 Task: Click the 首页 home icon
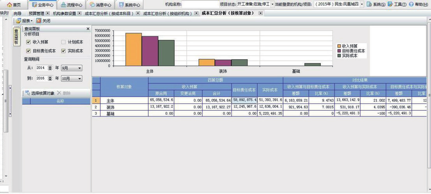click(x=9, y=5)
